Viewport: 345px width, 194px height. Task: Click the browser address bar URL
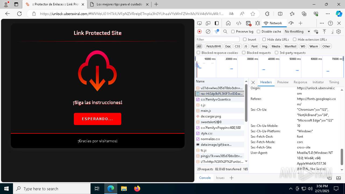tap(132, 14)
